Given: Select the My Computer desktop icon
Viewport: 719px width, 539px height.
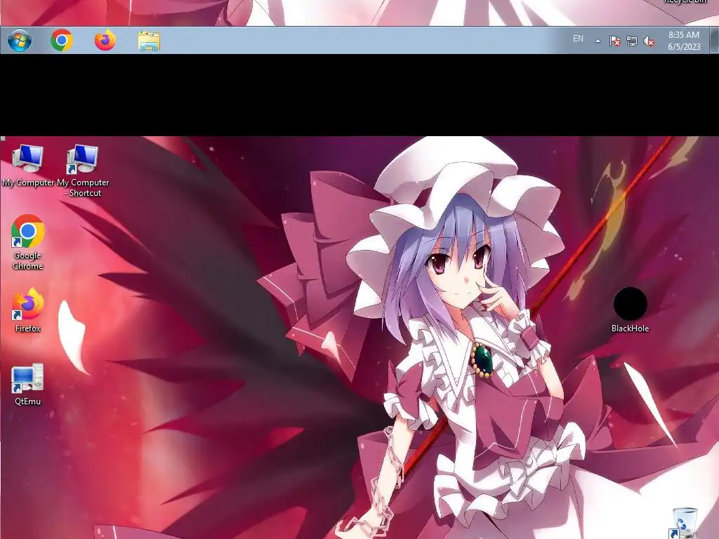Looking at the screenshot, I should click(28, 166).
